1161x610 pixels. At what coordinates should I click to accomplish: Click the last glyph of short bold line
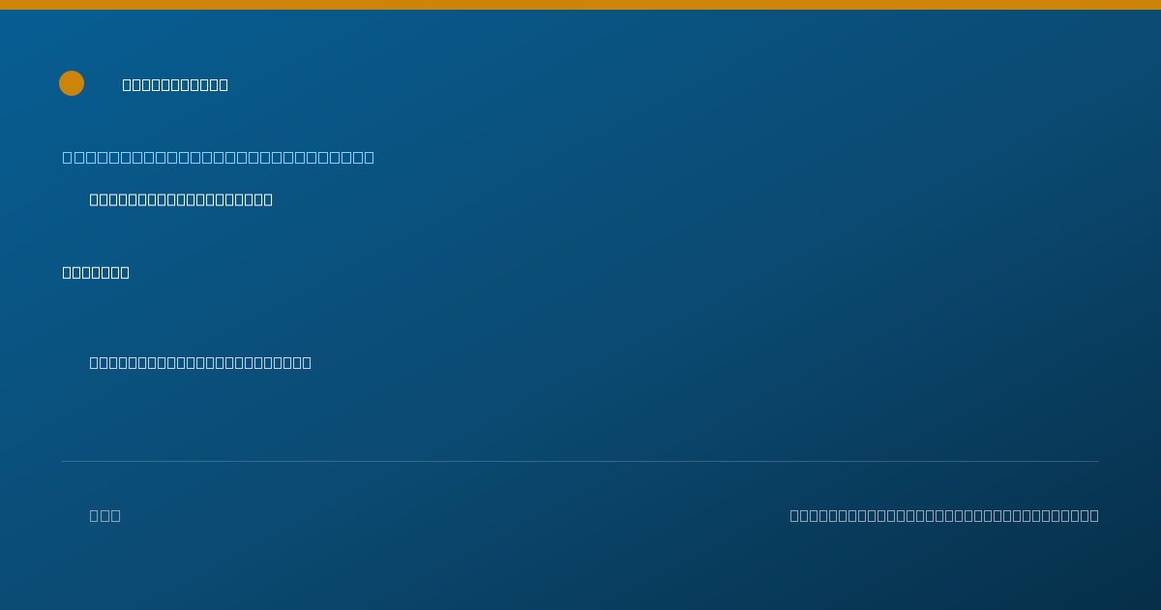[125, 272]
